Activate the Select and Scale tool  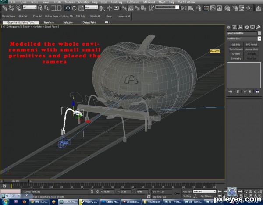pos(81,8)
